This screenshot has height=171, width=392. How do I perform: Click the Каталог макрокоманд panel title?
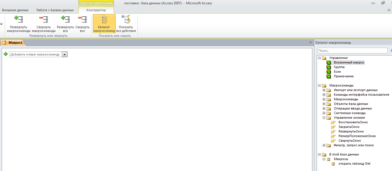[x=333, y=43]
